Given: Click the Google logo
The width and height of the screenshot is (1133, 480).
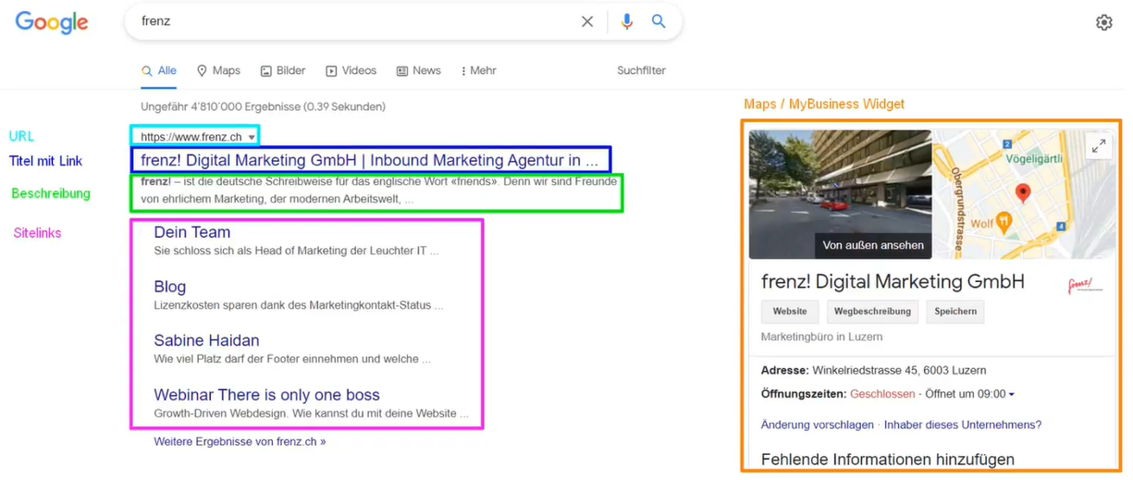Looking at the screenshot, I should click(52, 22).
